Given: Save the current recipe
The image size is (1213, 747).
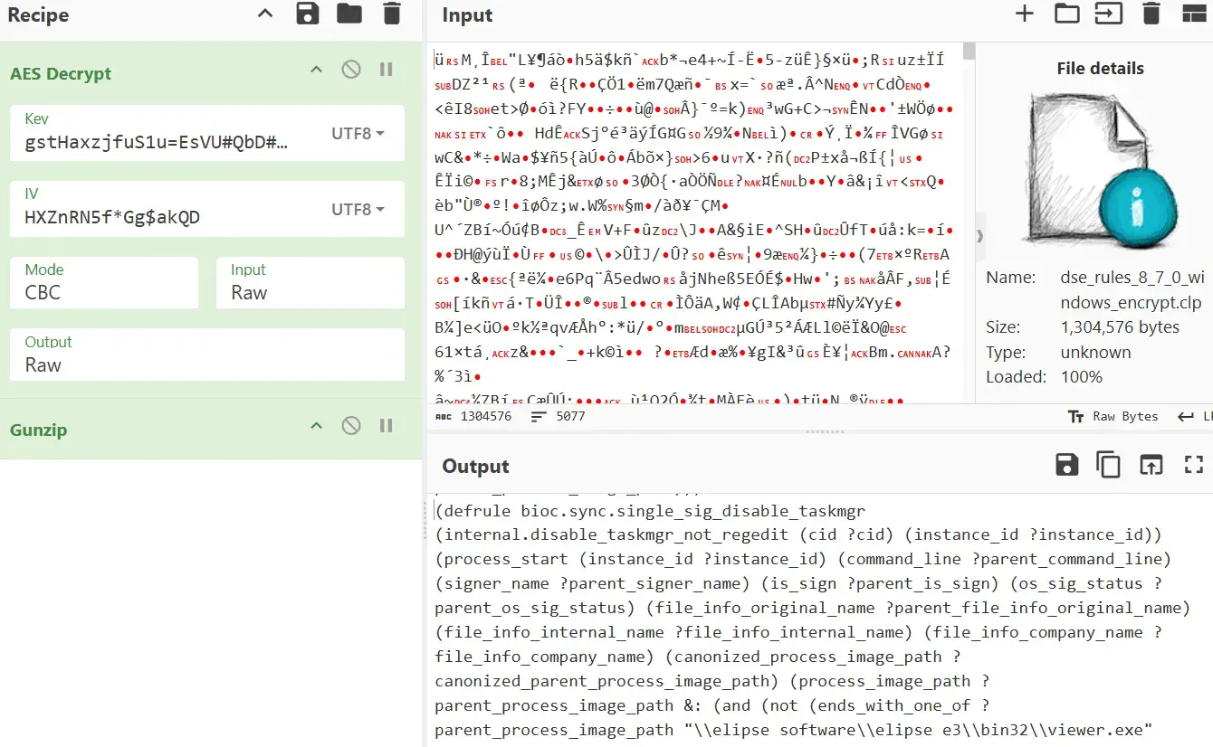Looking at the screenshot, I should (x=308, y=14).
